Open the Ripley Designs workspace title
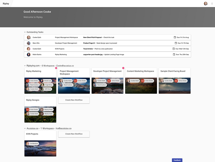The width and height of the screenshot is (215, 162). [x=33, y=100]
